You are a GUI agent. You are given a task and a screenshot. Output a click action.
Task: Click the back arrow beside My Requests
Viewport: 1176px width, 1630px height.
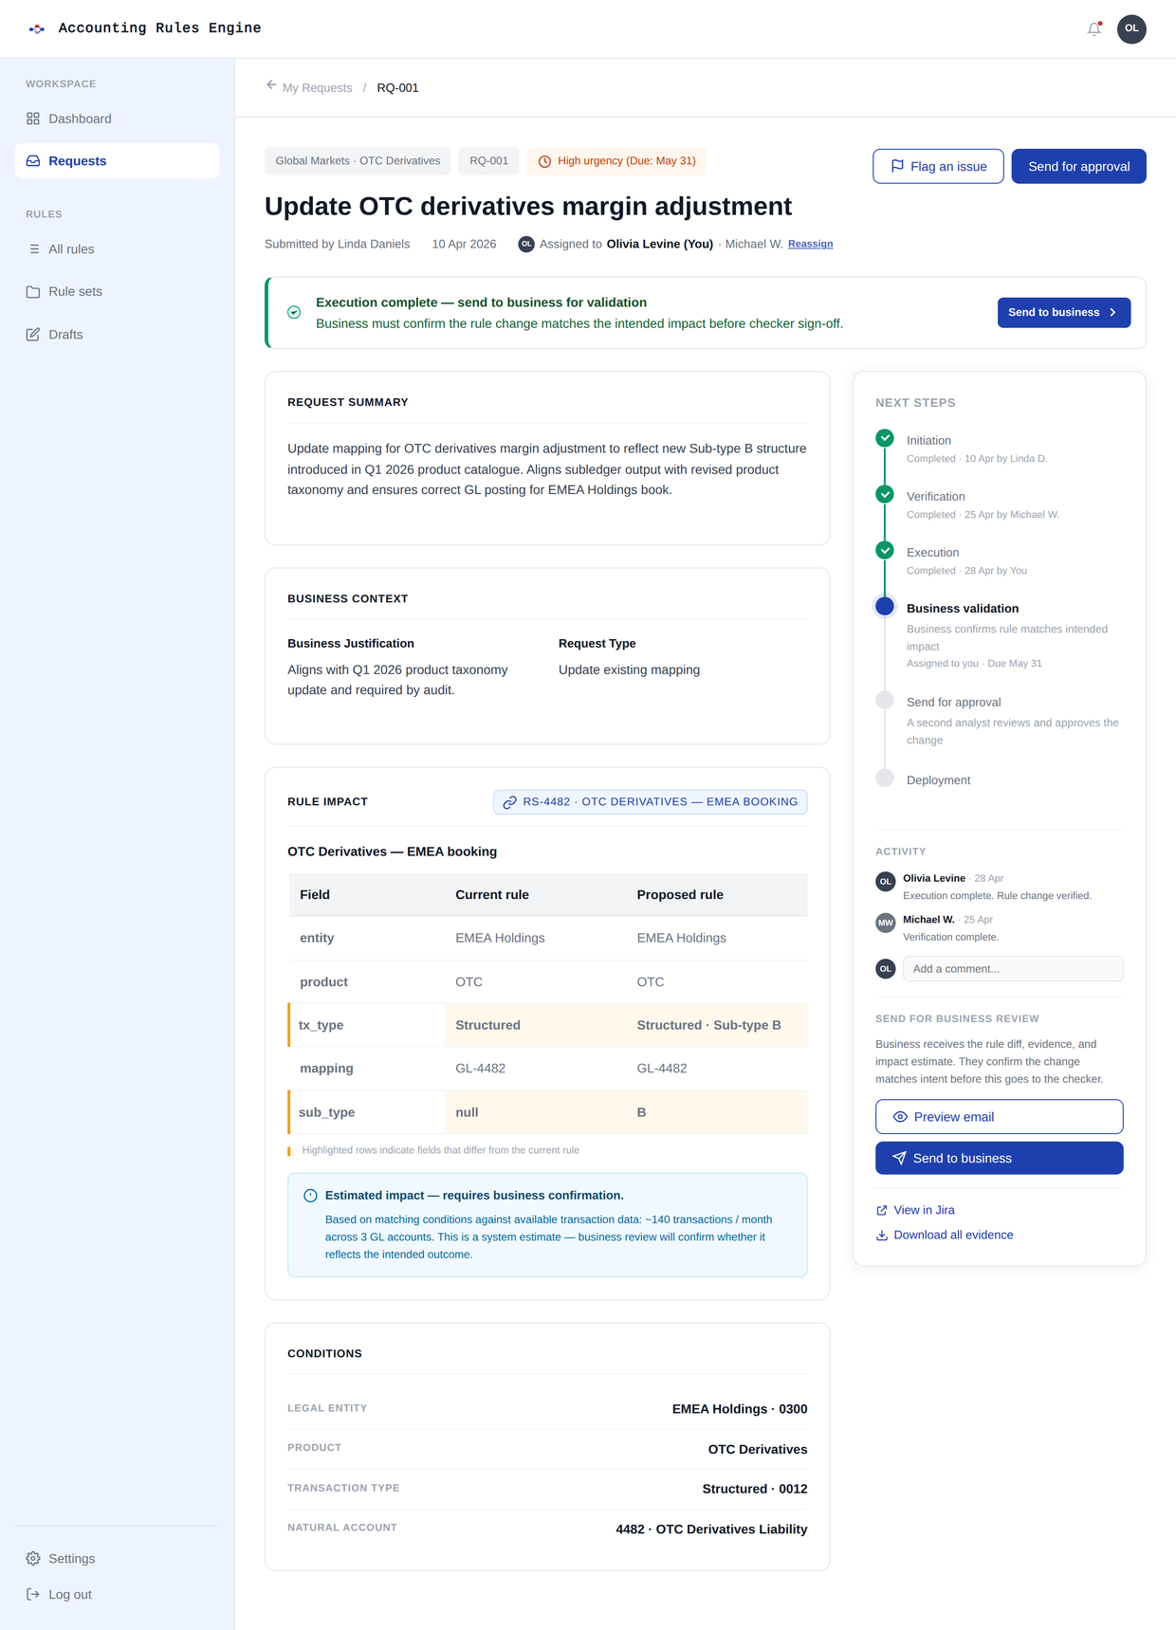click(x=271, y=85)
